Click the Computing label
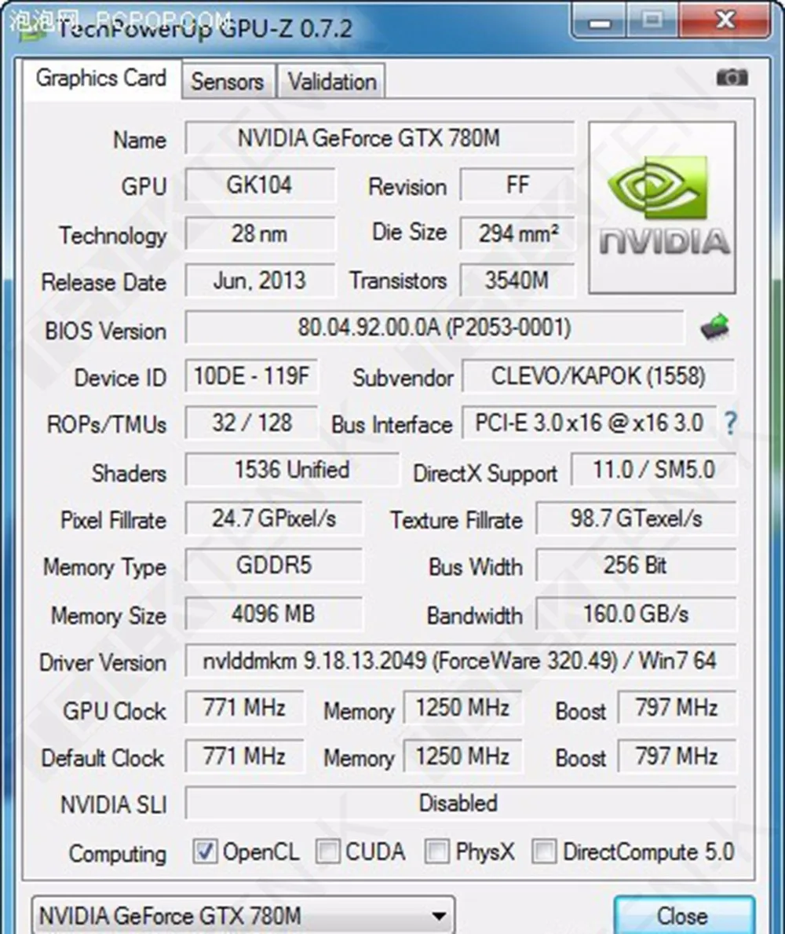 click(117, 854)
